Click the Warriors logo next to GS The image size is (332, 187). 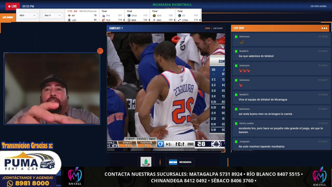tap(179, 16)
